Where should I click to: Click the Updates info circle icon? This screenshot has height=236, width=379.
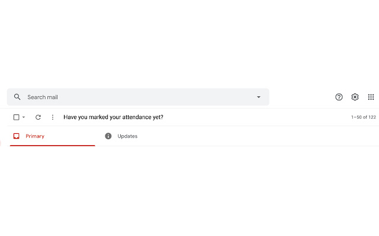point(108,136)
